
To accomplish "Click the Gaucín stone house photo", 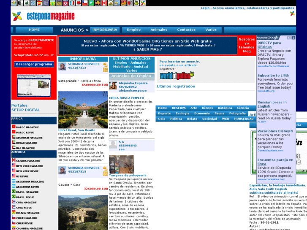I will (83, 213).
